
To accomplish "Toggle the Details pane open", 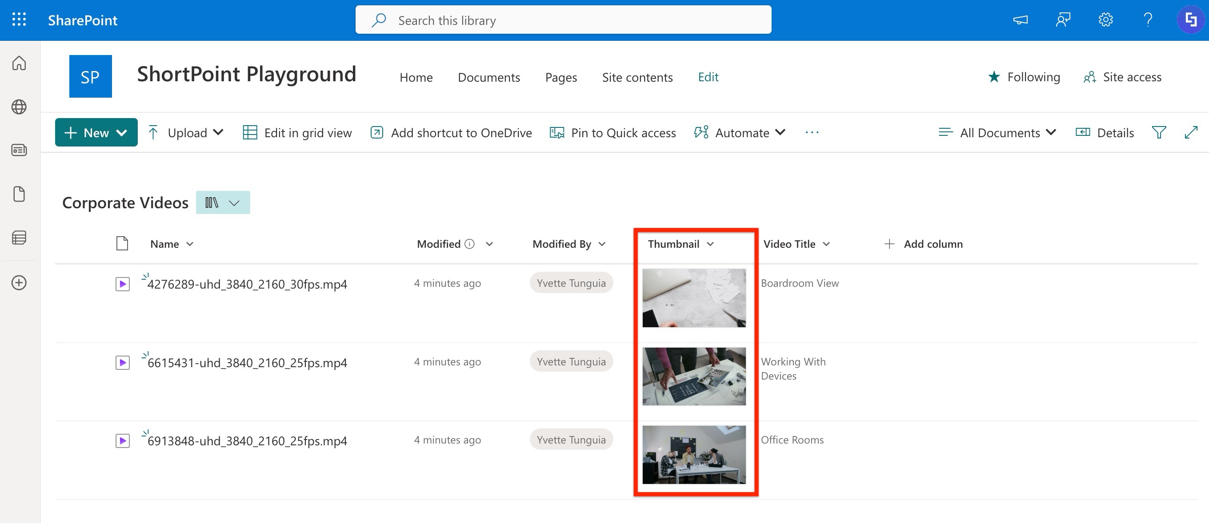I will tap(1105, 132).
